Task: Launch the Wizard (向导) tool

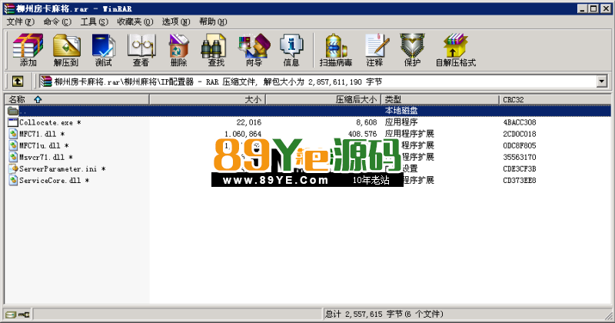Action: tap(254, 50)
